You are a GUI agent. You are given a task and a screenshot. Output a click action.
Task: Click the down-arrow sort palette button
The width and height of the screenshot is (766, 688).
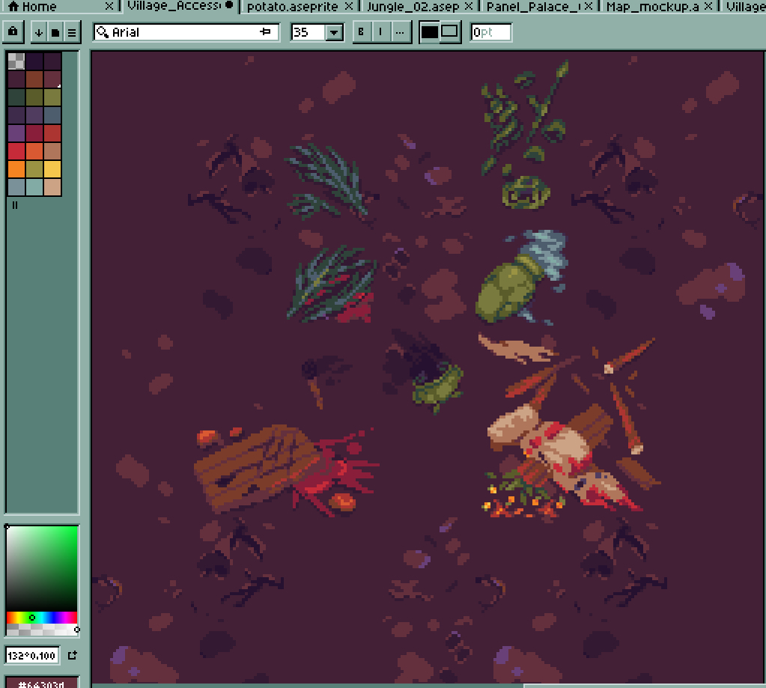pos(38,33)
